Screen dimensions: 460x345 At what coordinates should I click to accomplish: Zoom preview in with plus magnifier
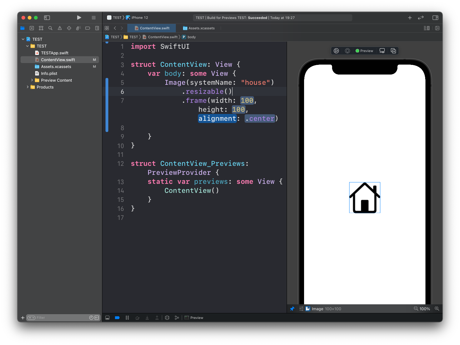437,309
